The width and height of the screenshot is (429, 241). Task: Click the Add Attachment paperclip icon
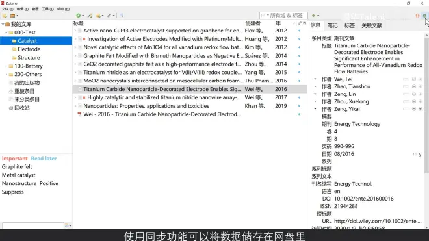pos(109,16)
